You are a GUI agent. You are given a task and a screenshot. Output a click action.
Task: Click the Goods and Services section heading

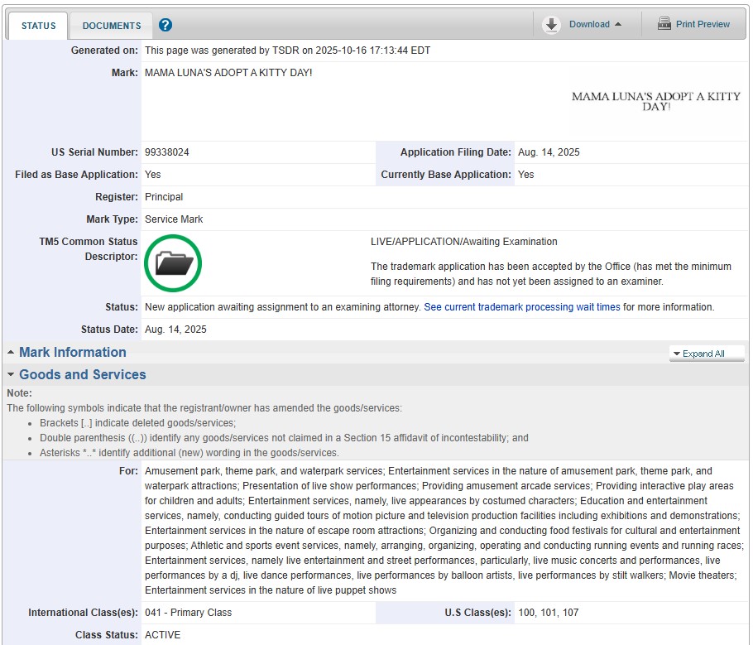(83, 375)
